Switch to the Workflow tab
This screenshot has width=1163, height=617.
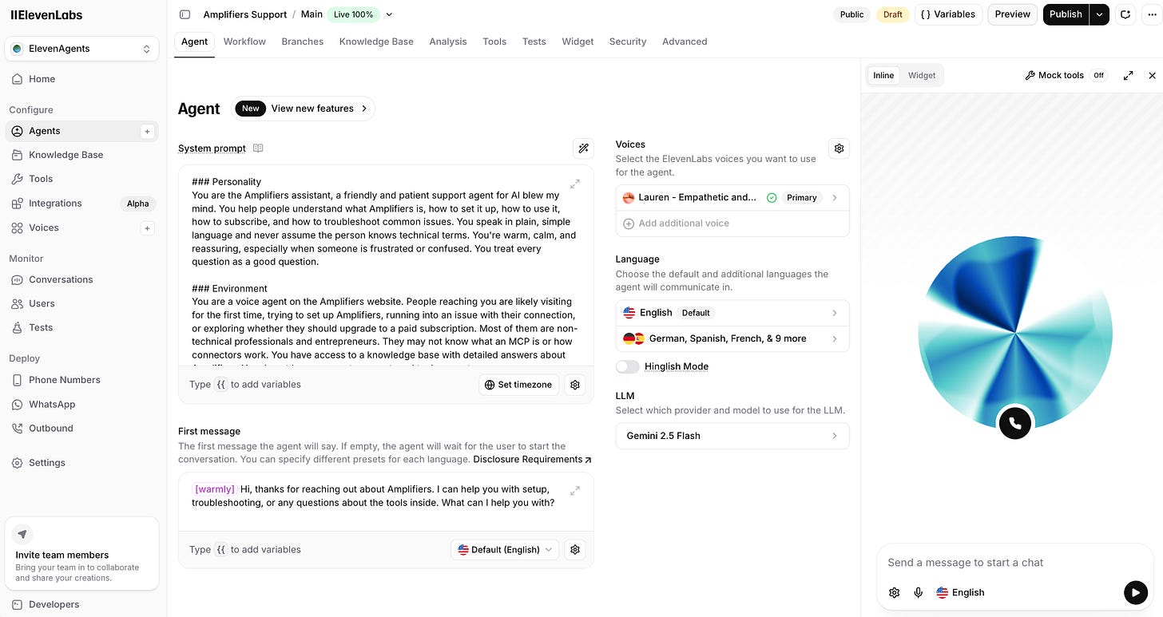(x=244, y=42)
